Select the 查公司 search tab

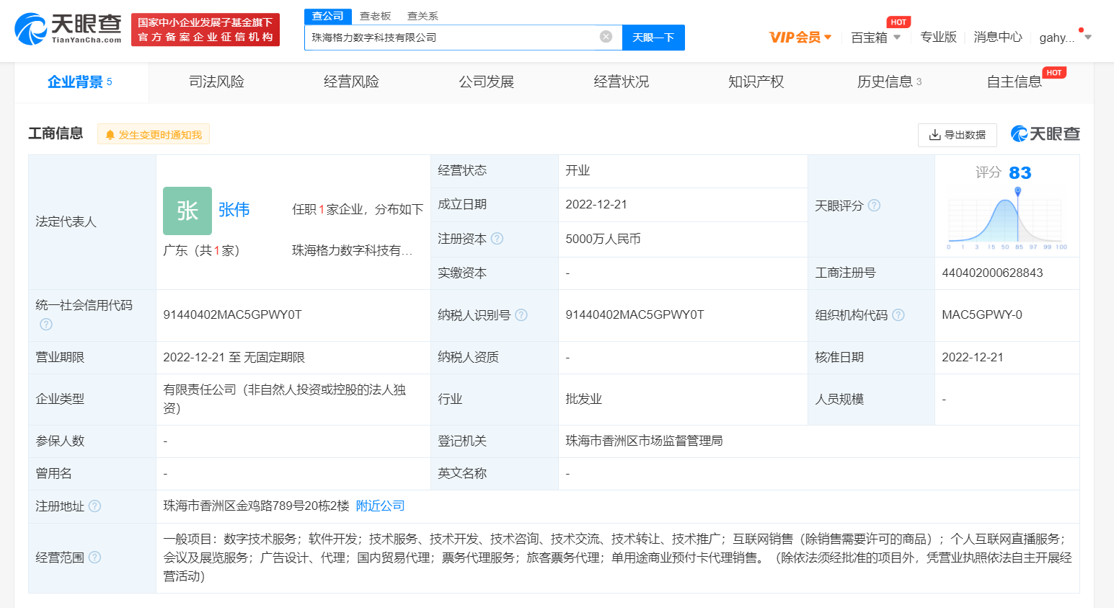pos(328,16)
